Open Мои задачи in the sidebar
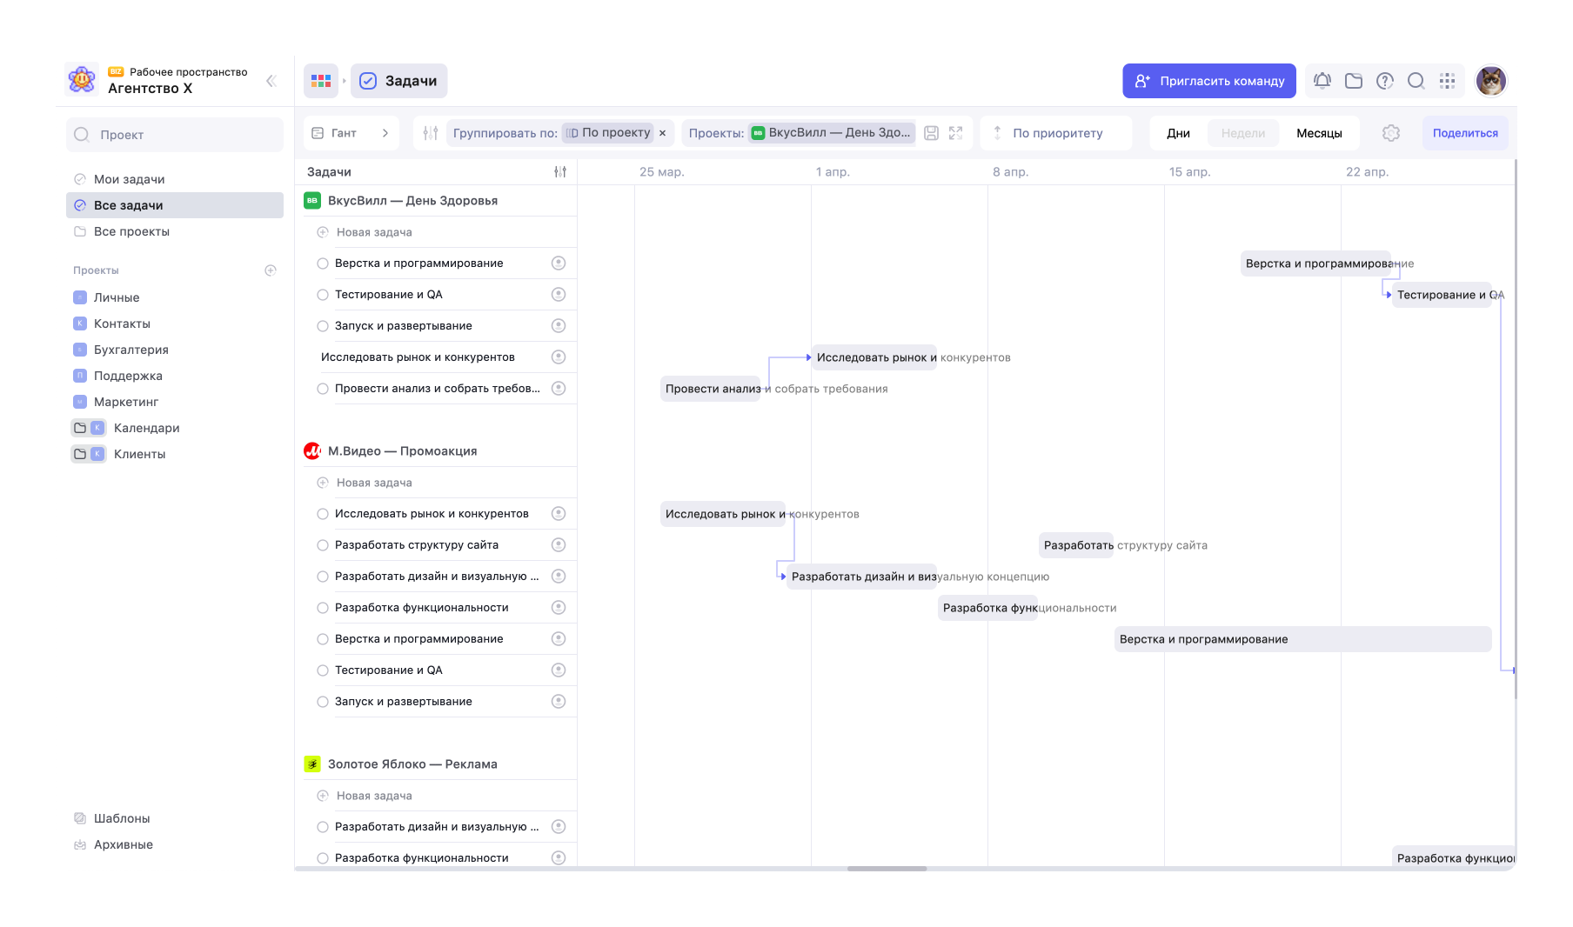This screenshot has width=1573, height=927. click(175, 179)
